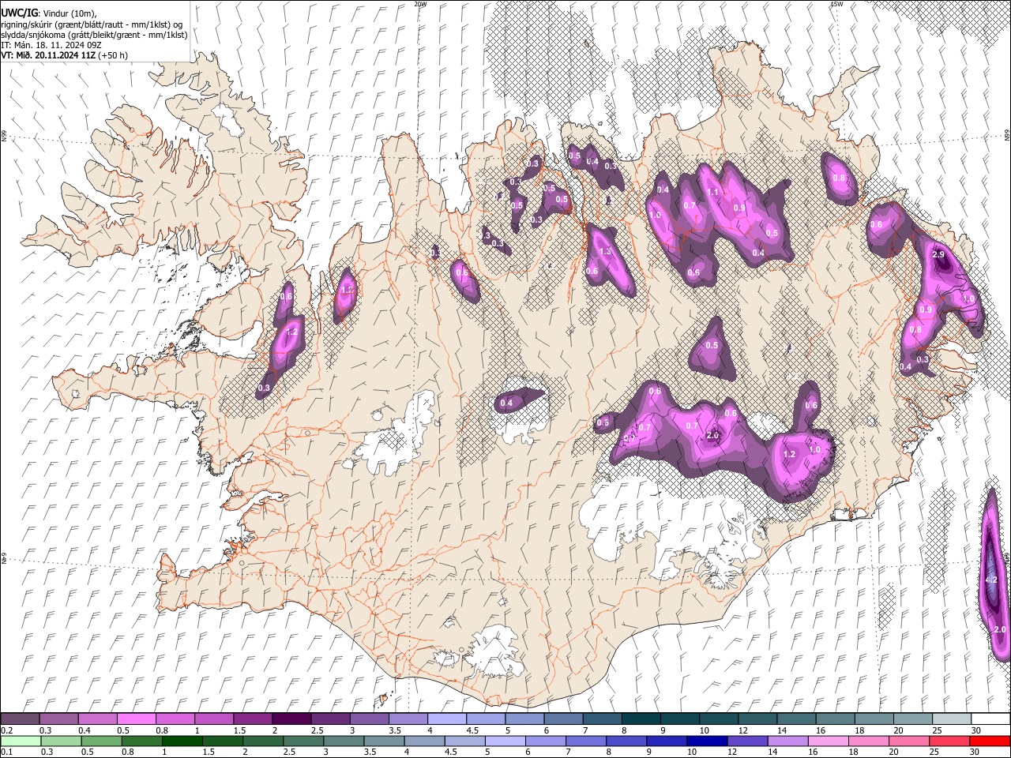Click the offshore '2.0' value at the right edge
1011x758 pixels.
pyautogui.click(x=999, y=629)
